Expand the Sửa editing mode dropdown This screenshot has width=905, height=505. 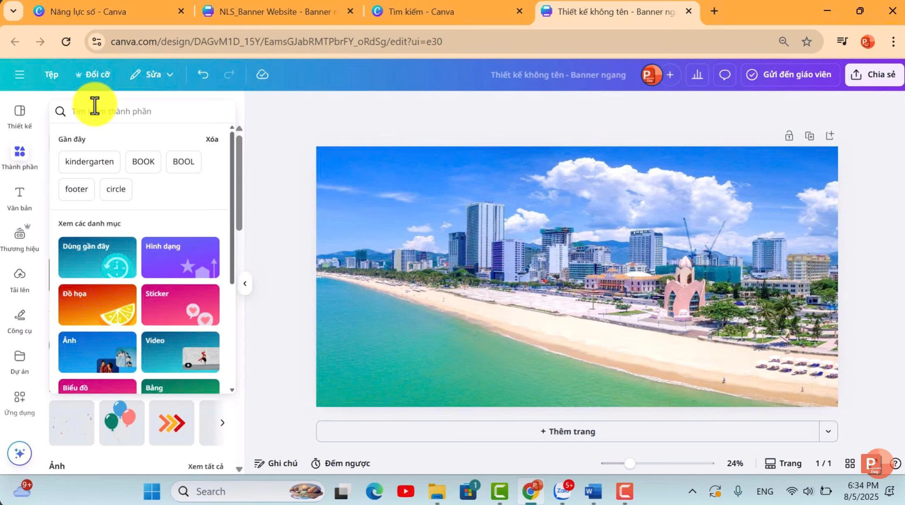click(152, 75)
